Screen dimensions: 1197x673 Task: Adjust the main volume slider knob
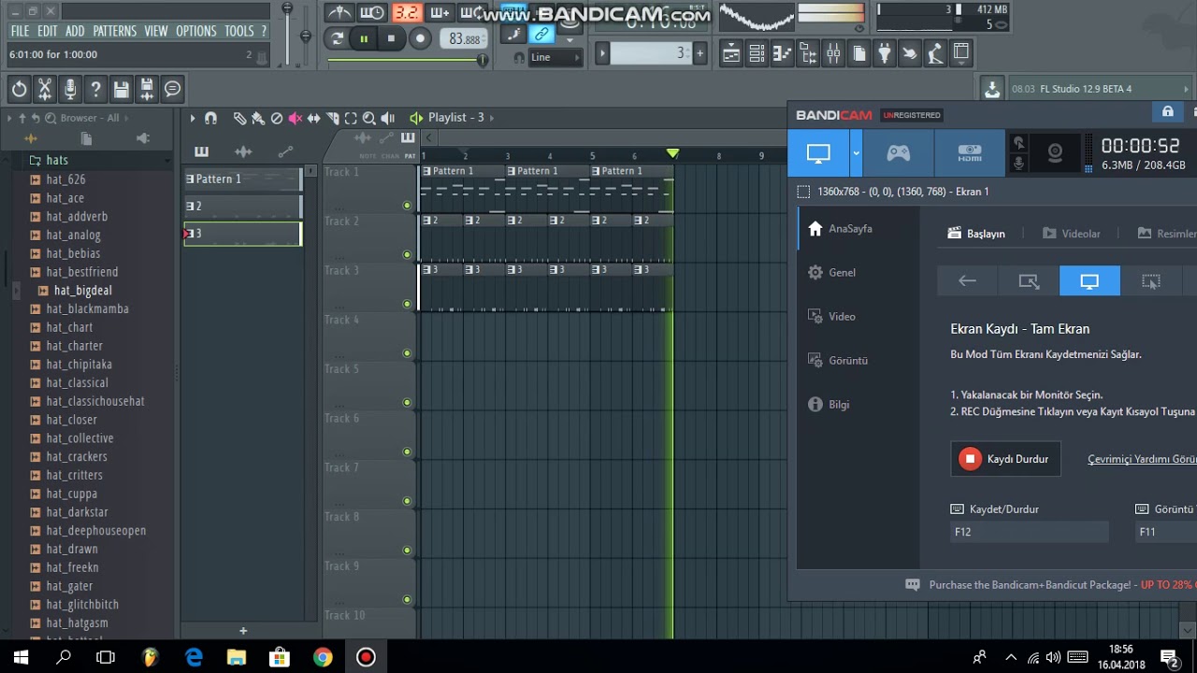287,9
